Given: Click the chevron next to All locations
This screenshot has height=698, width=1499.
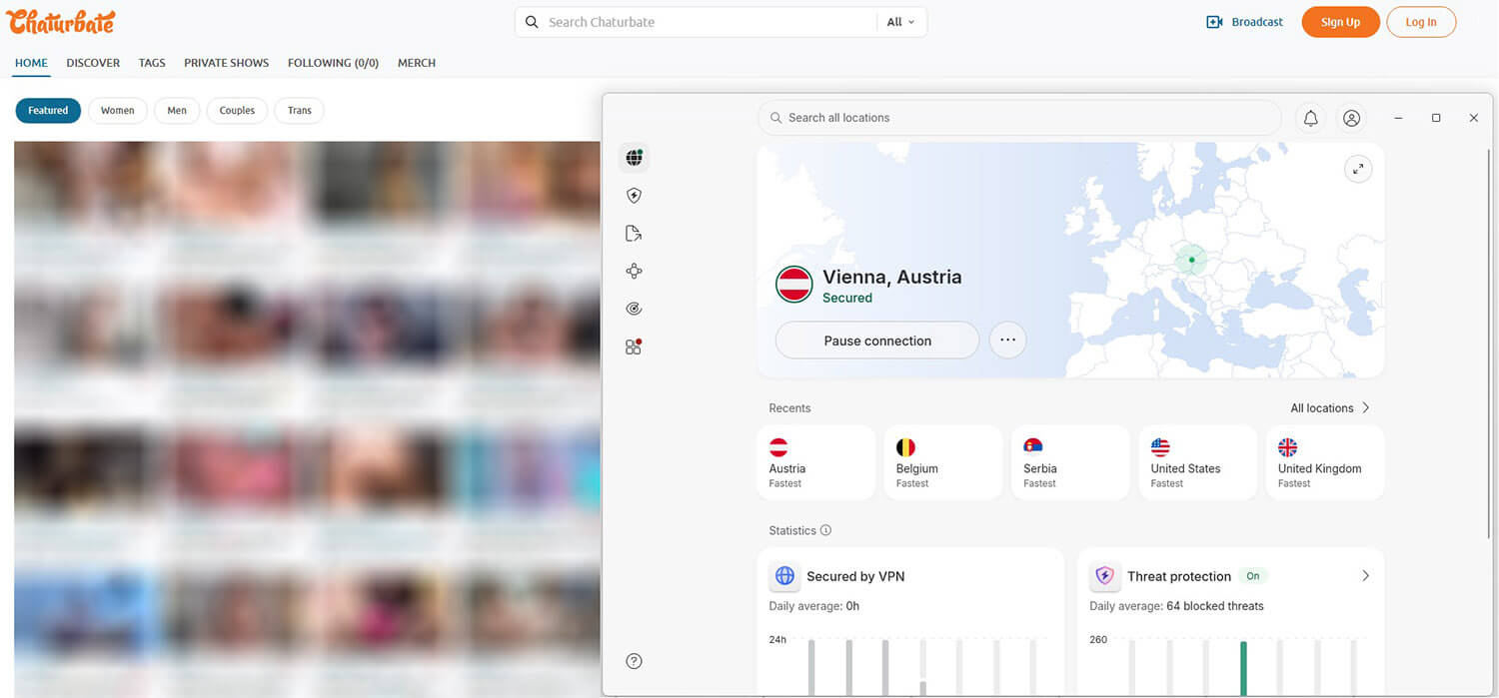Looking at the screenshot, I should (1366, 407).
